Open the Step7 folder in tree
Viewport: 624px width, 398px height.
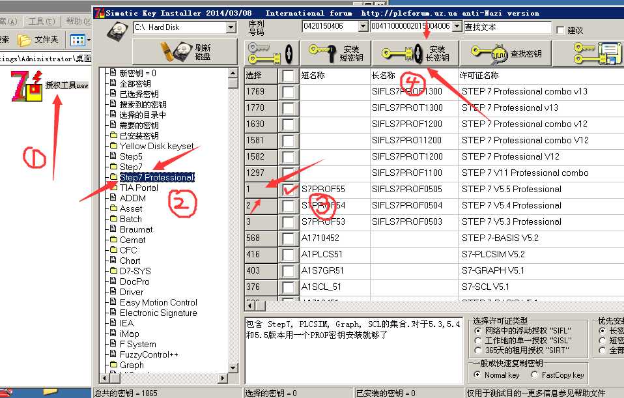pos(131,167)
